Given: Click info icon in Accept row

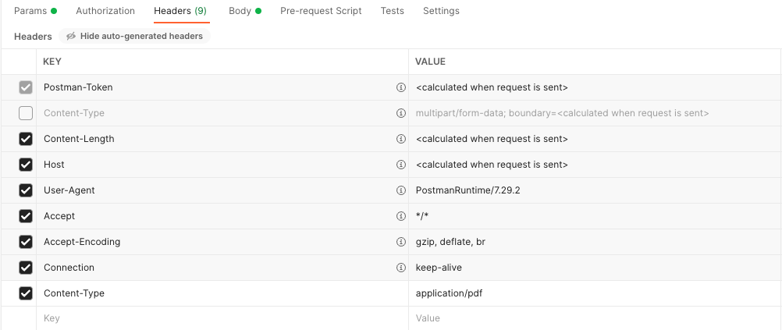Looking at the screenshot, I should (x=401, y=216).
